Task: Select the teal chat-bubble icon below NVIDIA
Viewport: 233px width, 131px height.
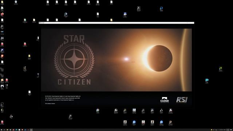Action: [207, 81]
